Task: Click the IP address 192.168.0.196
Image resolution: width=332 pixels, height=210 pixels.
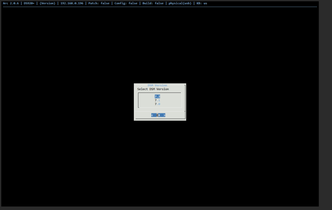Action: [x=72, y=3]
